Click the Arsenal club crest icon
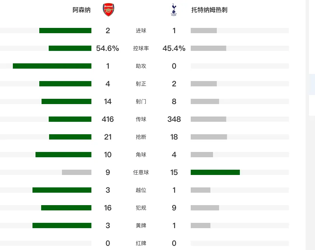This screenshot has width=315, height=250. pyautogui.click(x=108, y=10)
